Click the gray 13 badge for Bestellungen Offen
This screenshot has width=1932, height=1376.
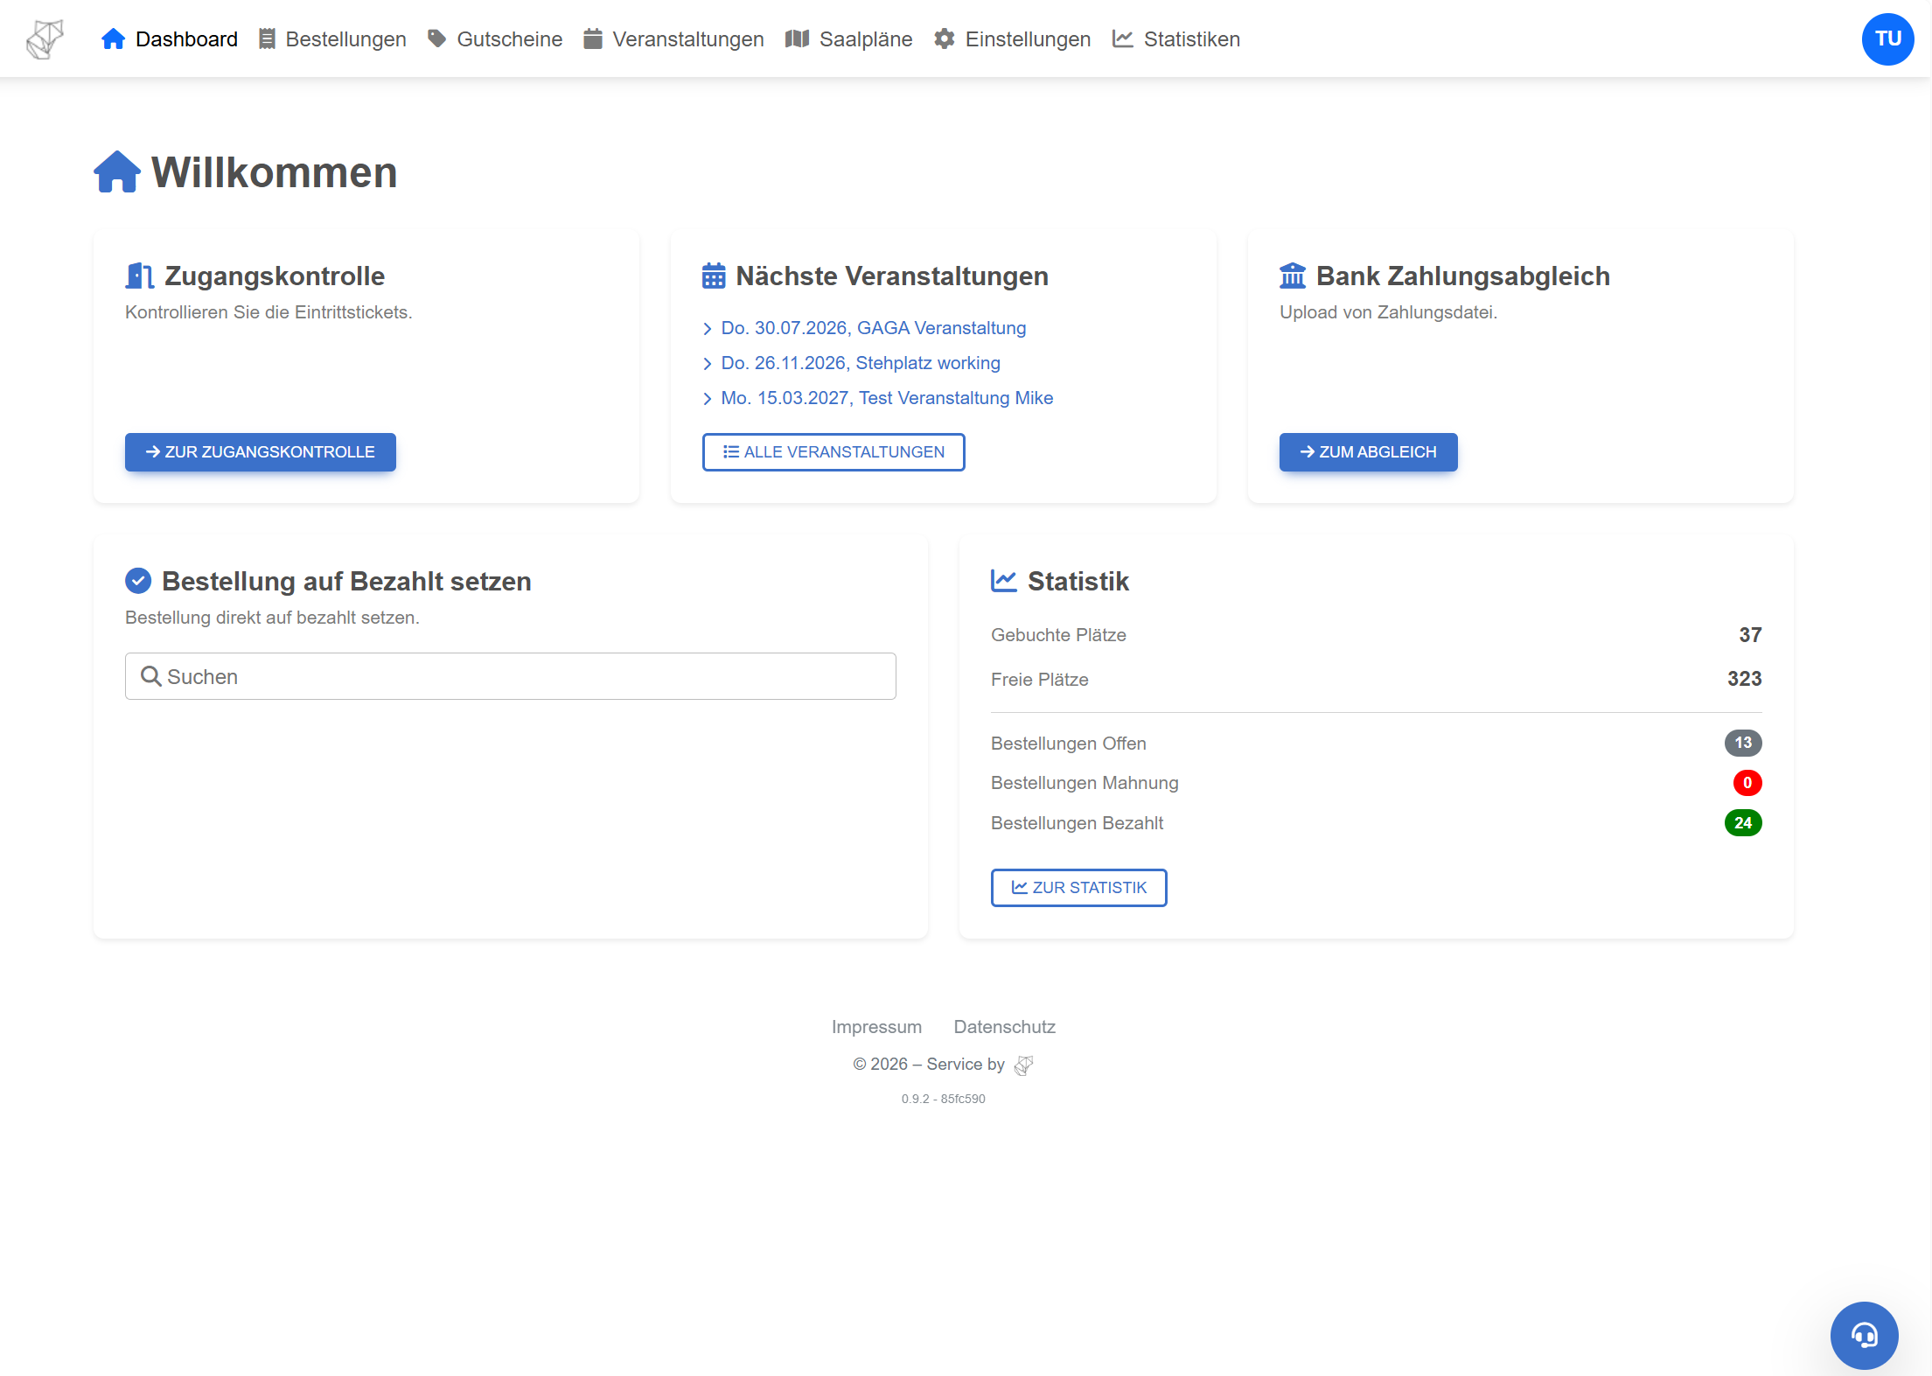pyautogui.click(x=1743, y=743)
